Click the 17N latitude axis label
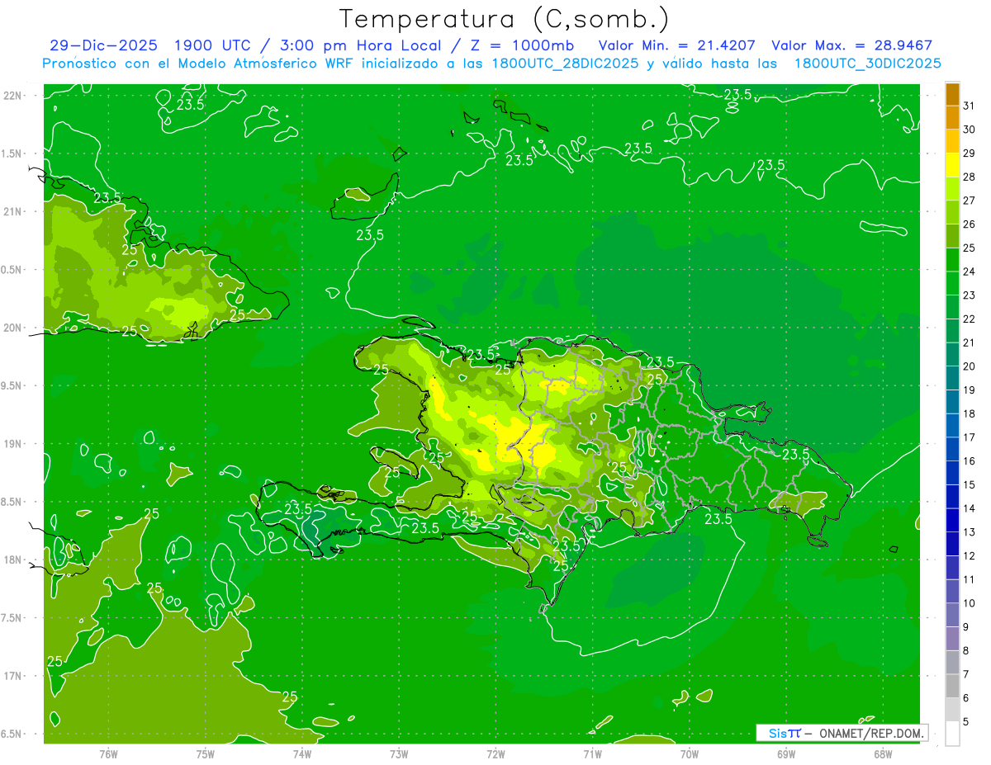 [x=12, y=676]
